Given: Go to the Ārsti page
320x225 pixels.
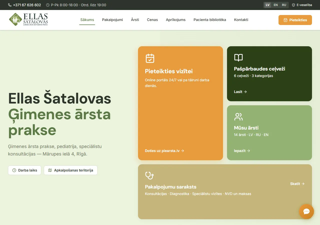Looking at the screenshot, I should click(x=135, y=20).
